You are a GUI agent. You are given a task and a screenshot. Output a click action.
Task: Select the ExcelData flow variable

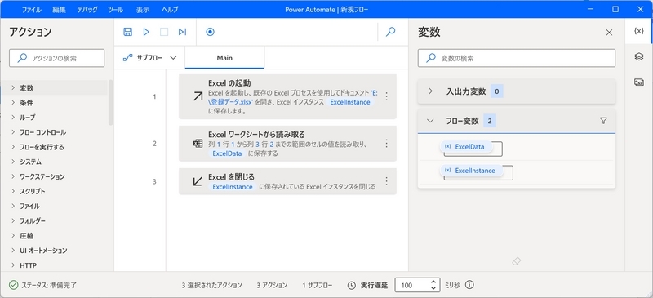point(466,147)
